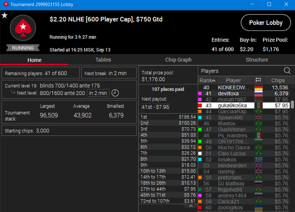295x212 pixels.
Task: Click the players list scrollbar thumb
Action: point(292,105)
